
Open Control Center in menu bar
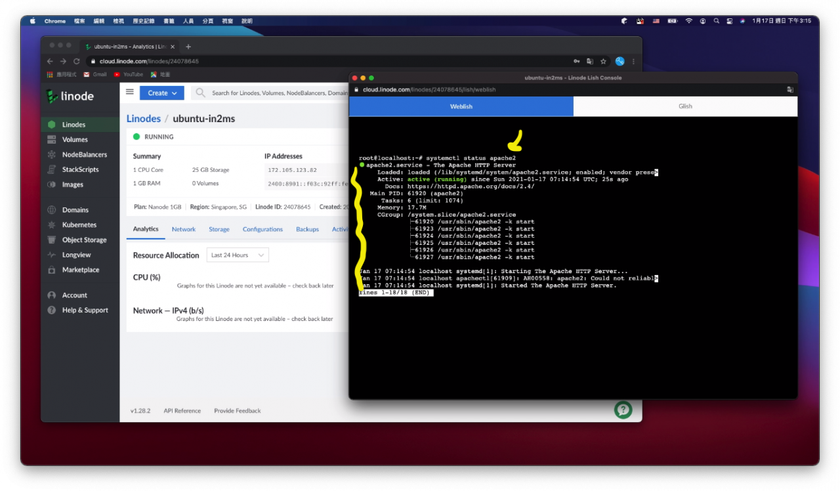click(730, 21)
